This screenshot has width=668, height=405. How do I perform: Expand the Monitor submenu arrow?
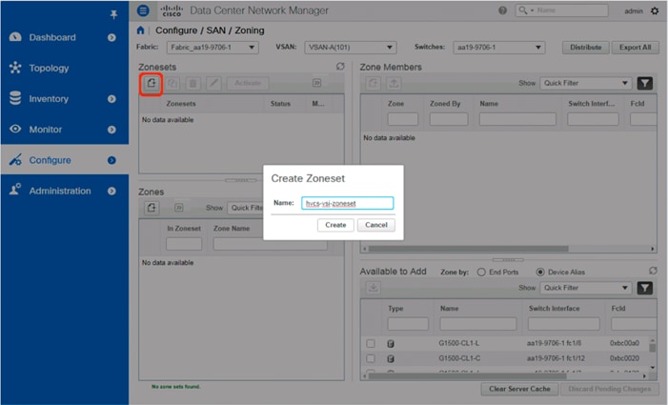point(111,130)
